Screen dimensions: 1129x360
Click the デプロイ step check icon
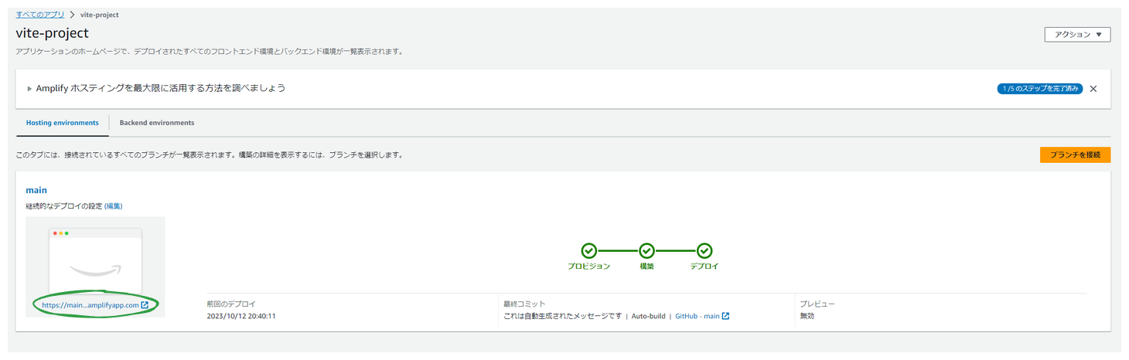704,250
